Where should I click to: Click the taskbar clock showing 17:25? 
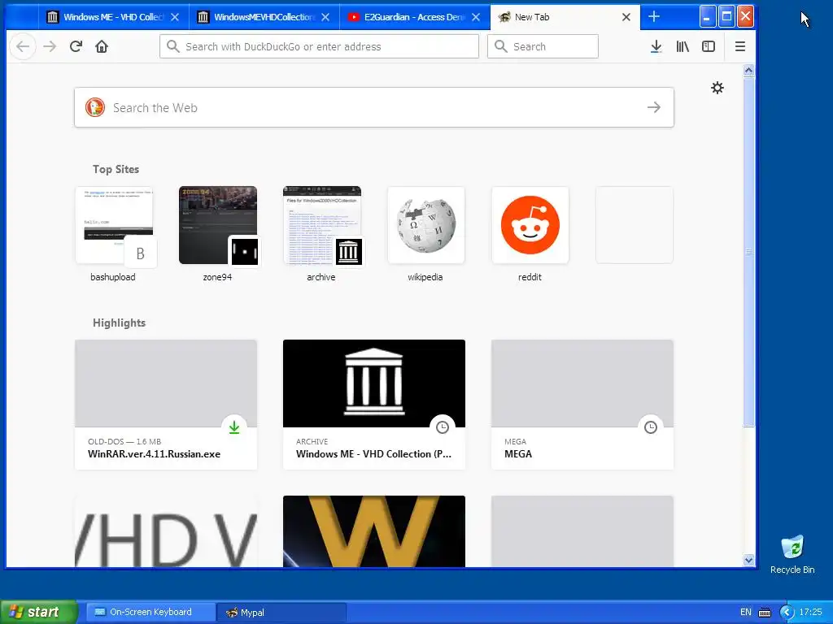[811, 613]
